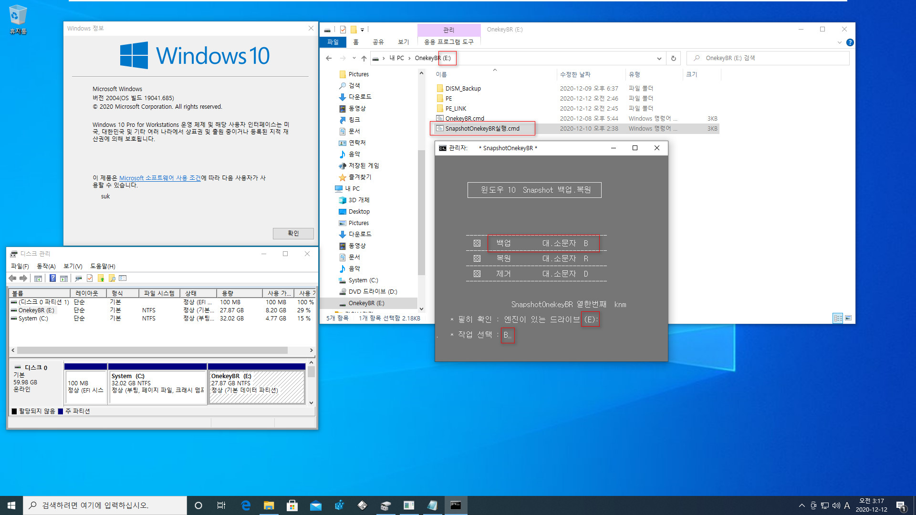916x515 pixels.
Task: Open 동작(A) menu in Disk Management
Action: tap(46, 267)
